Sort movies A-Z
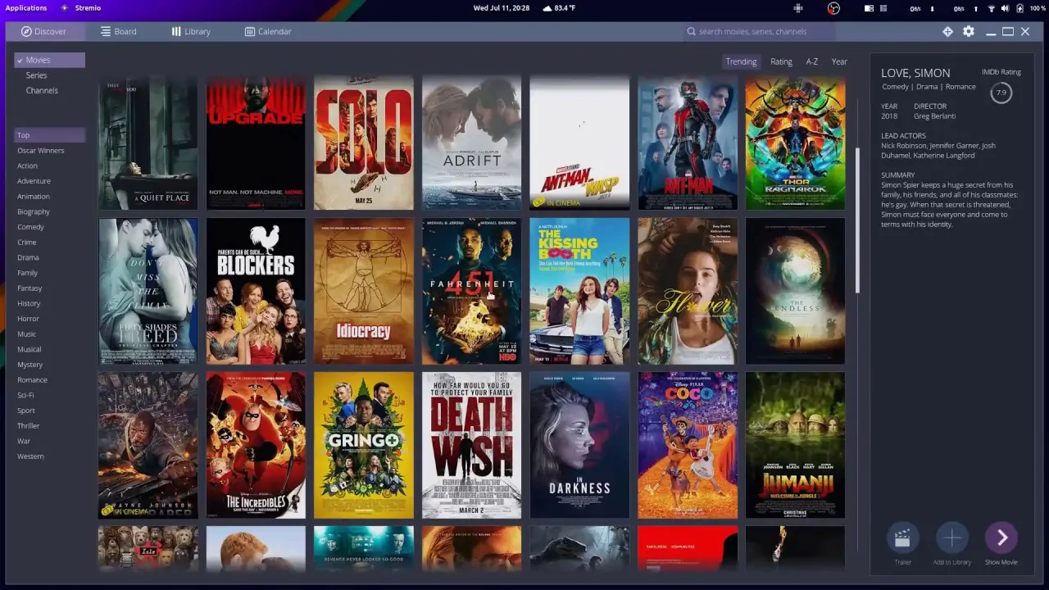1049x590 pixels. click(x=812, y=61)
